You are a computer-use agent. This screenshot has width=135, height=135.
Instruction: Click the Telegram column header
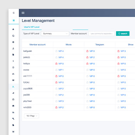[100, 45]
